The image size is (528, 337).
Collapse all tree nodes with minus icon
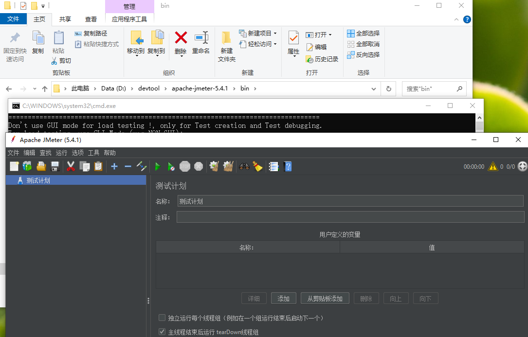click(128, 166)
